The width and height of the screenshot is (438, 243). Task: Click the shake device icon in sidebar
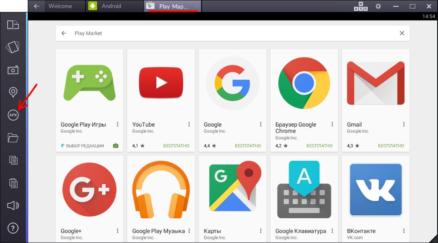pyautogui.click(x=13, y=47)
